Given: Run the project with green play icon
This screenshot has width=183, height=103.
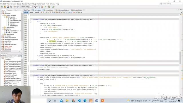Looking at the screenshot, I should tap(45, 7).
